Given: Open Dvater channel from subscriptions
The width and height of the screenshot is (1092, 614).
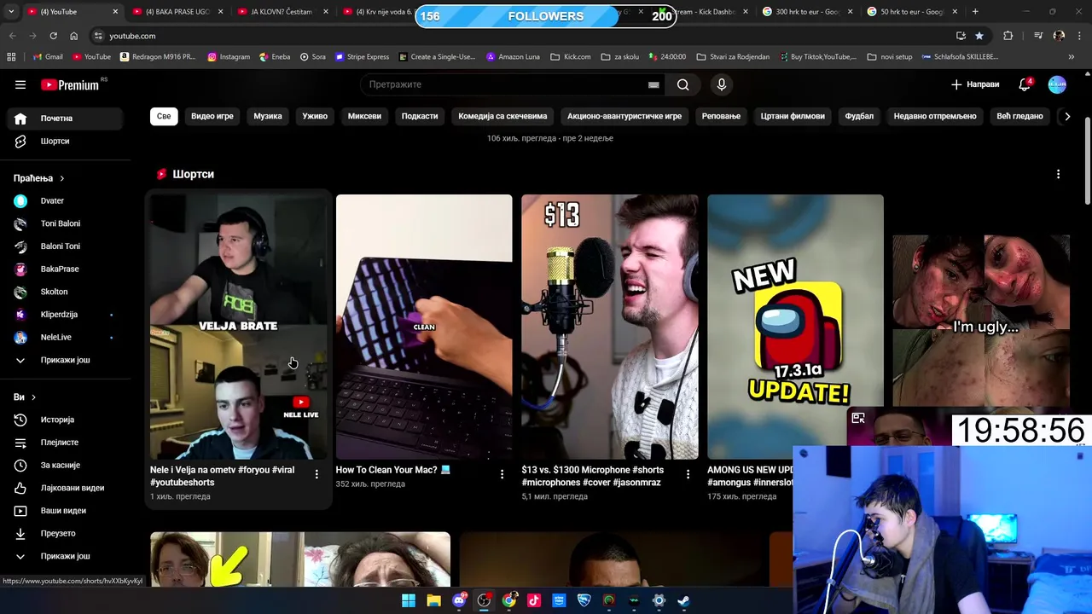Looking at the screenshot, I should tap(67, 200).
